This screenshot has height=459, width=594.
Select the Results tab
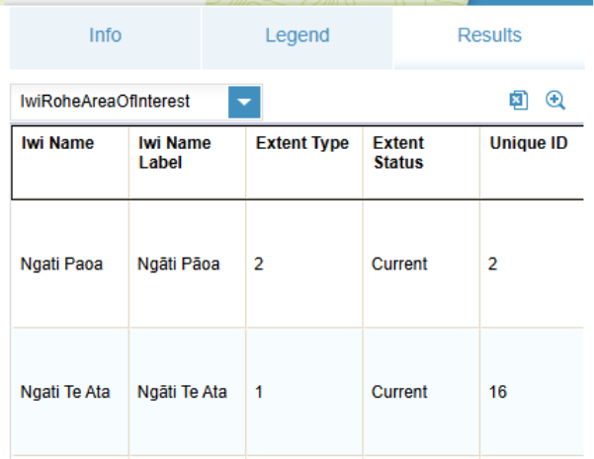click(489, 38)
